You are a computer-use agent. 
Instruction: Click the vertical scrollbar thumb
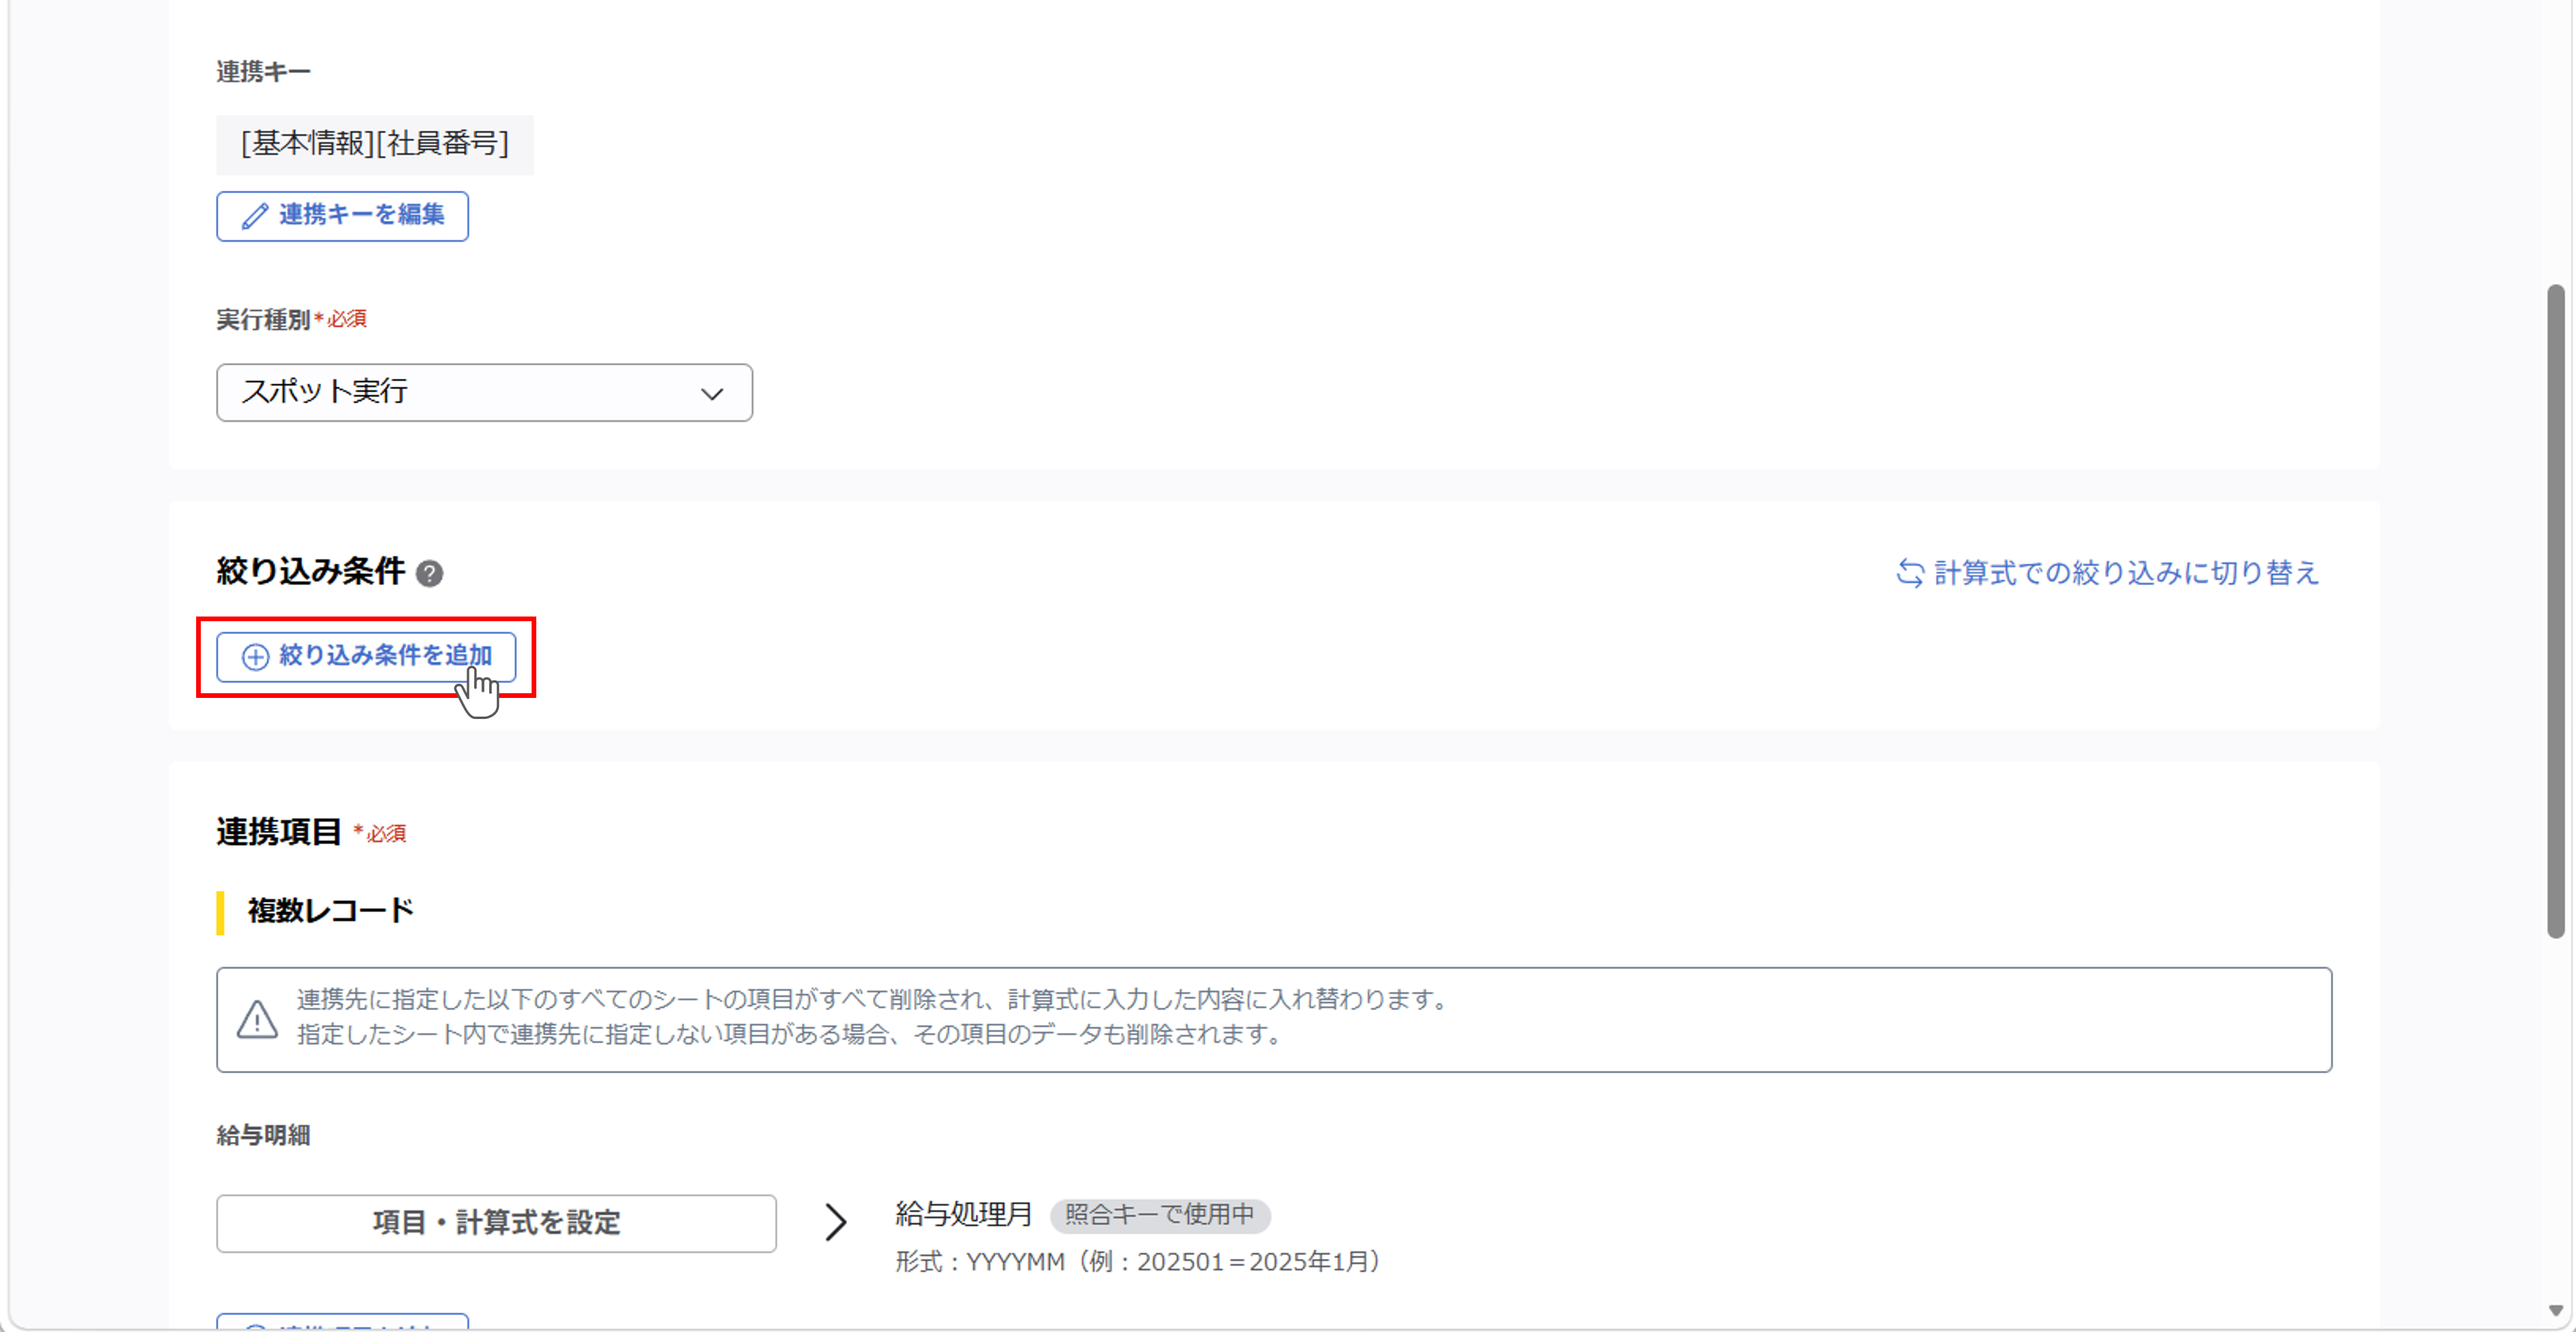(x=2555, y=611)
